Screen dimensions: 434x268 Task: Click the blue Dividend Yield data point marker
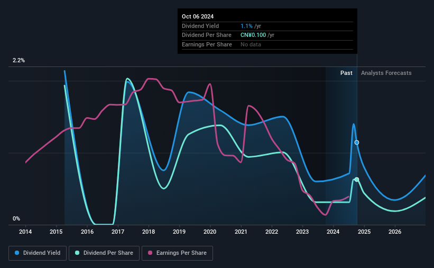(357, 142)
